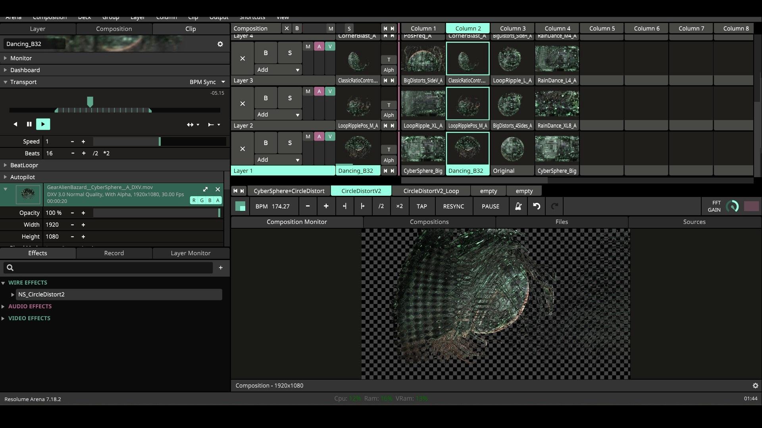Screen dimensions: 762x428
Task: Toggle the metronome icon in BPM bar
Action: 518,206
